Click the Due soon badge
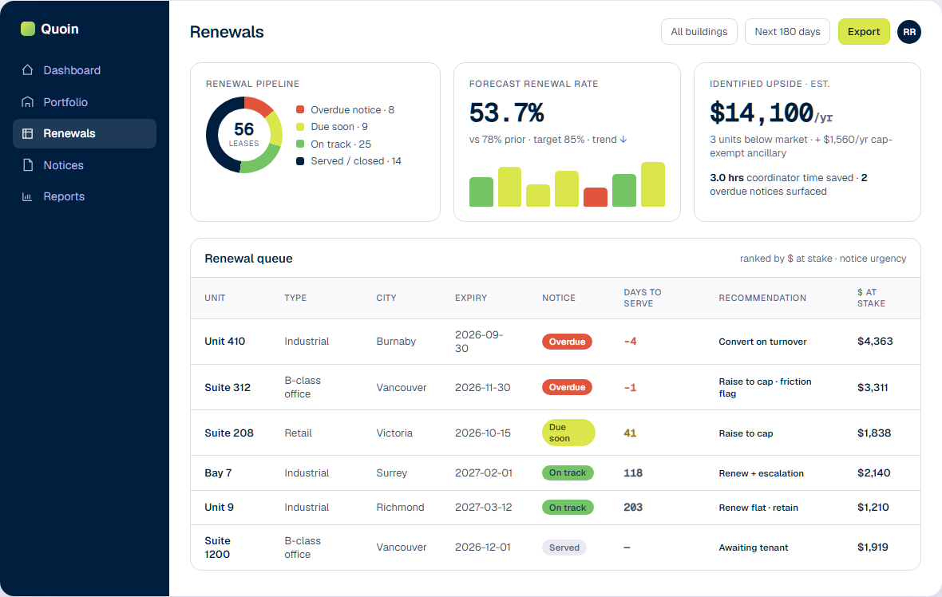The width and height of the screenshot is (942, 597). coord(568,433)
